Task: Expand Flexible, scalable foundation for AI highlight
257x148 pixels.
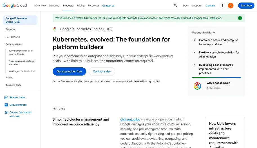Action: 194,52
